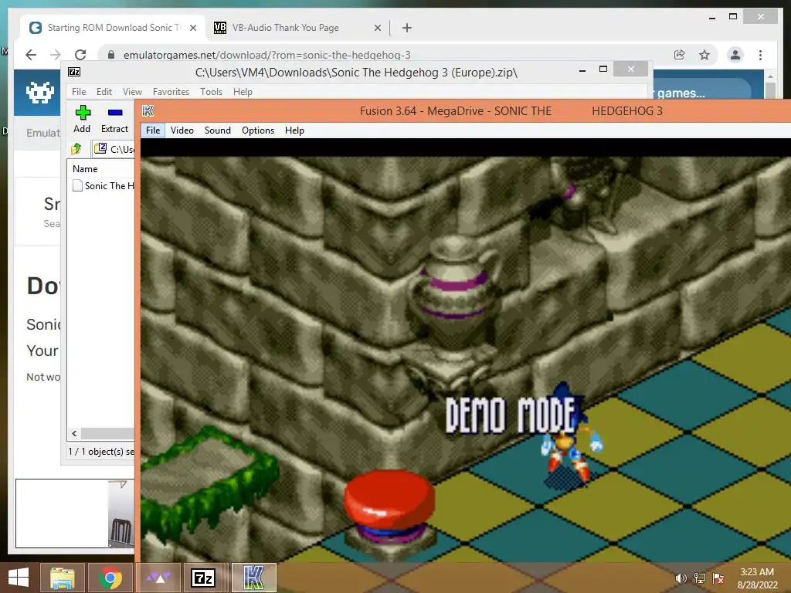Open the 7-Zip File menu
The width and height of the screenshot is (791, 593).
79,92
